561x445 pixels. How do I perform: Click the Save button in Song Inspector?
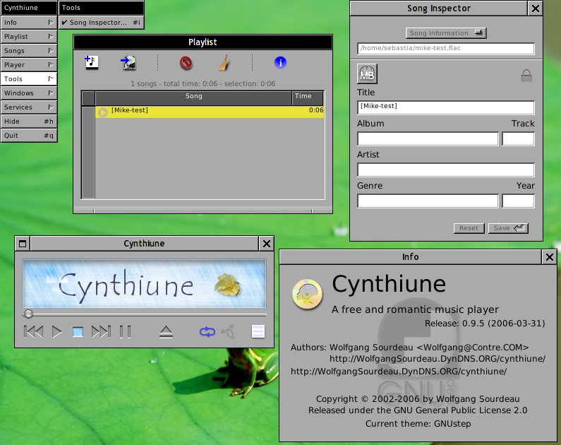click(x=508, y=228)
